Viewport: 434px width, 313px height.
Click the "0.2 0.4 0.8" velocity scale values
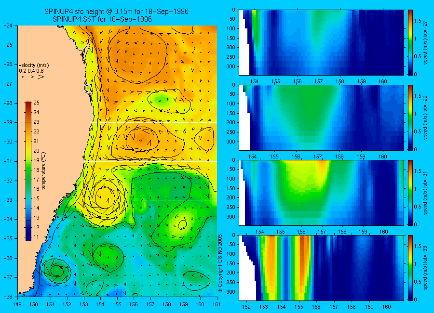[x=31, y=71]
